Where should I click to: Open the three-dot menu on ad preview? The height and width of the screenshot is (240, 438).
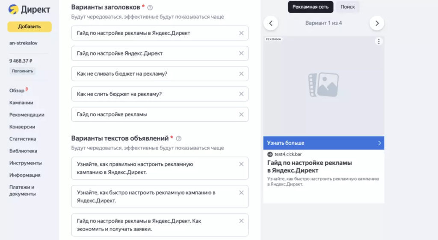(x=379, y=41)
